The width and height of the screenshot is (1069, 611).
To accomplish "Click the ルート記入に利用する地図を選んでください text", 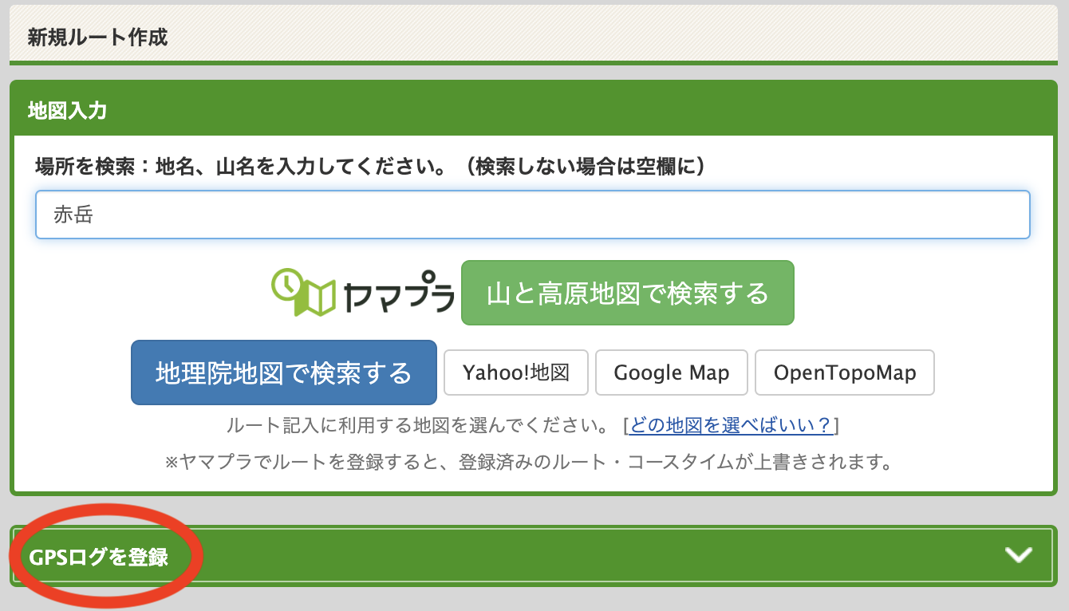I will click(x=419, y=424).
